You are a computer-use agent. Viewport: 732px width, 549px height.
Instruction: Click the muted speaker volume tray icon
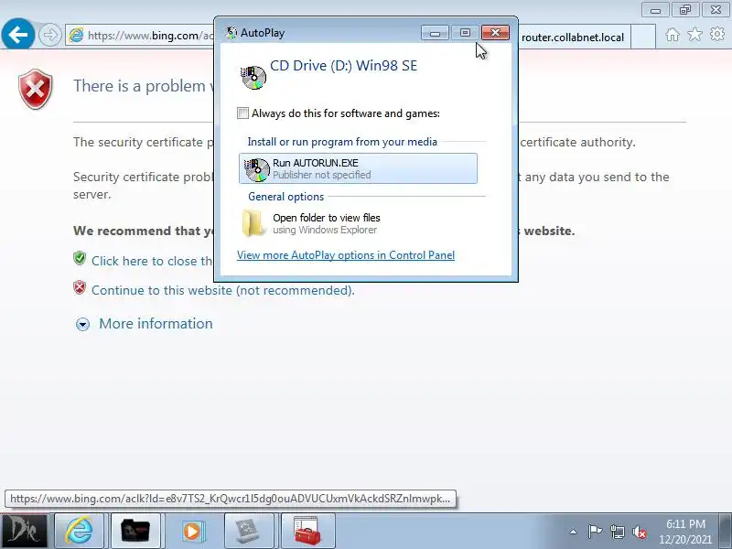coord(640,532)
